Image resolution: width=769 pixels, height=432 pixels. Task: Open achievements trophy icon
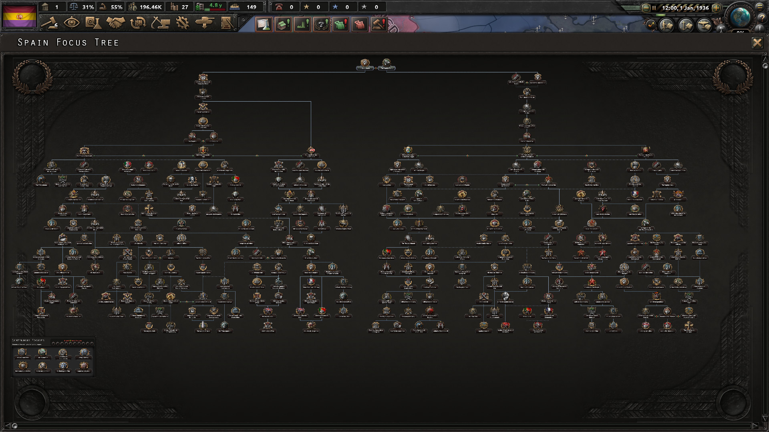pos(721,29)
